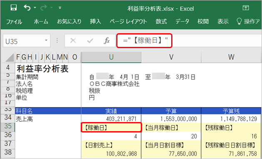Click the 【残稼働日日割目標】 cell
The width and height of the screenshot is (262, 159).
(231, 145)
